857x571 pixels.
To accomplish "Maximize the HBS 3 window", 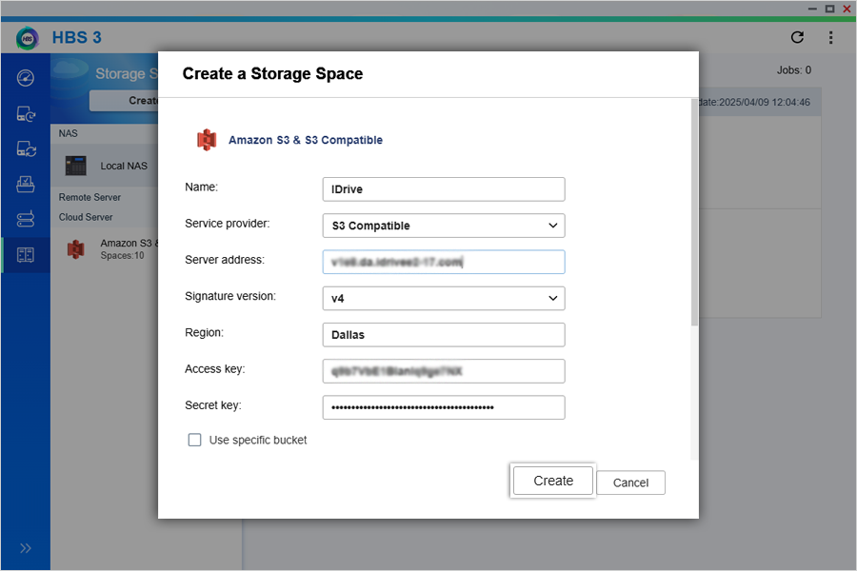I will coord(829,9).
